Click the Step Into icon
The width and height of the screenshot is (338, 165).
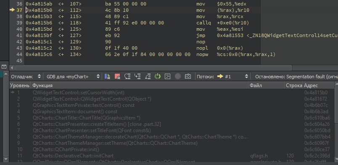tap(137, 76)
